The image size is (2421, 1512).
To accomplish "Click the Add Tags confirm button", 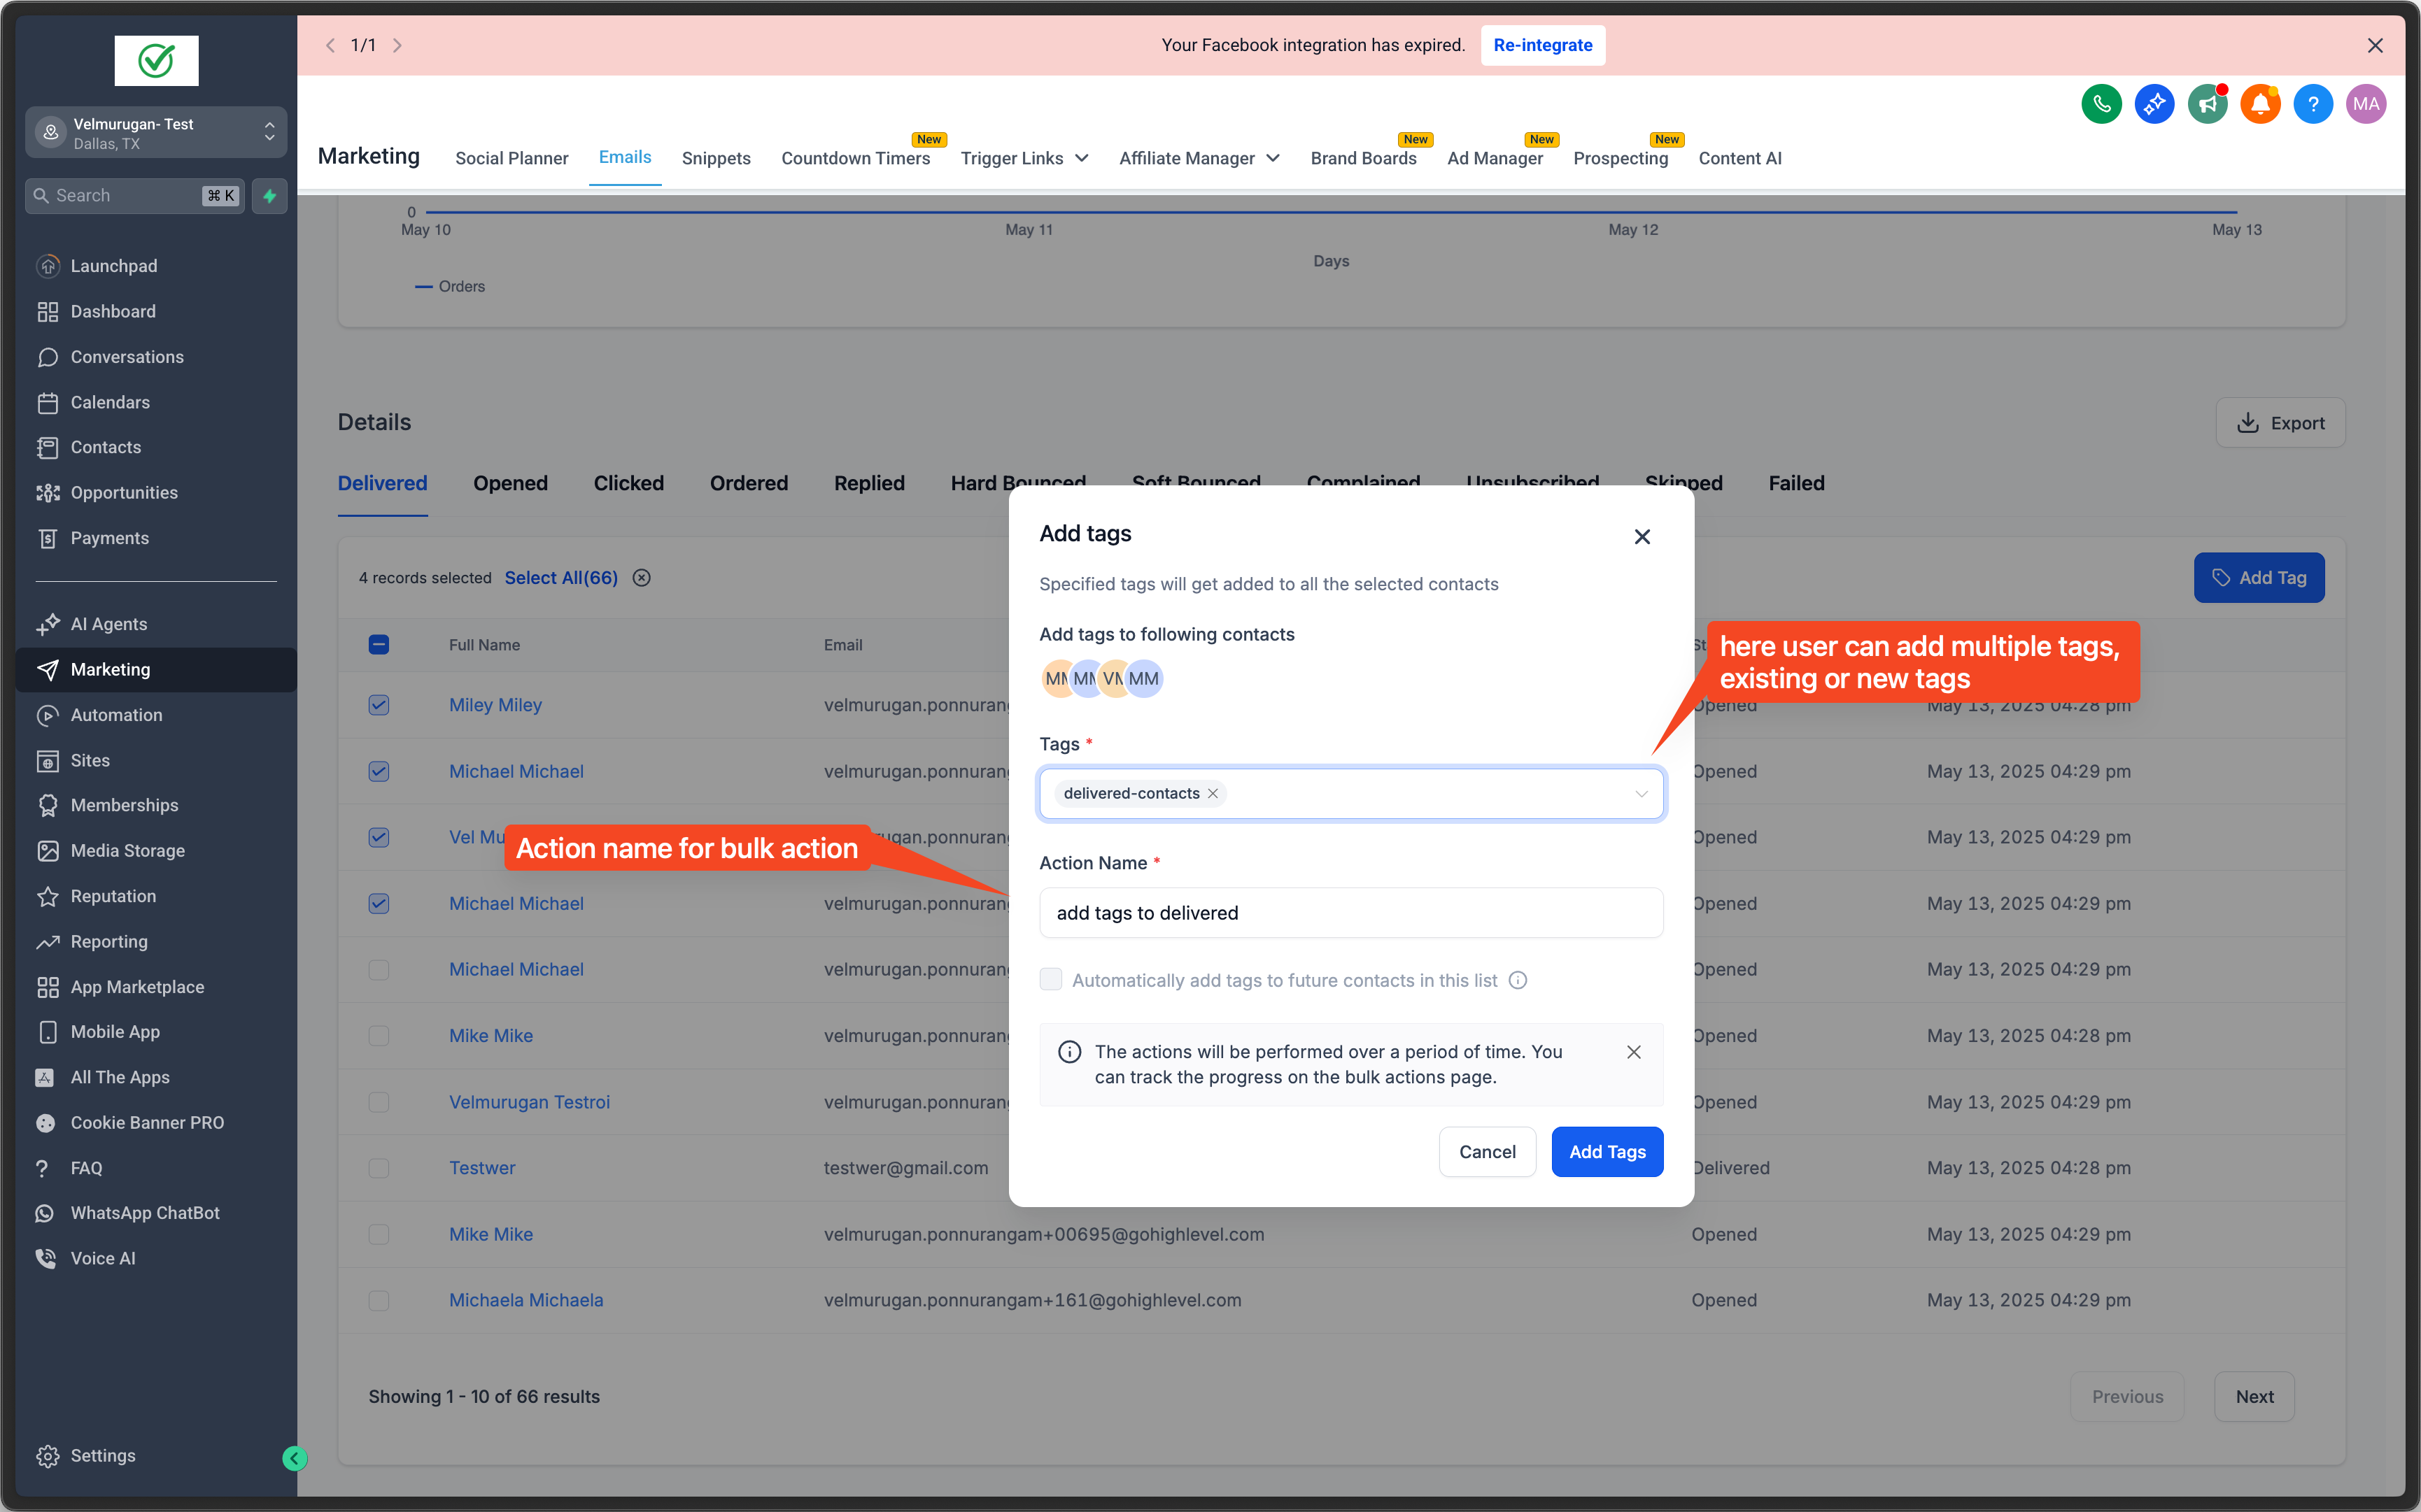I will click(x=1607, y=1152).
